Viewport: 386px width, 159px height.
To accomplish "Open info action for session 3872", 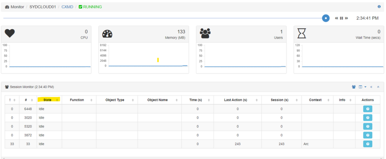I will 368,135.
